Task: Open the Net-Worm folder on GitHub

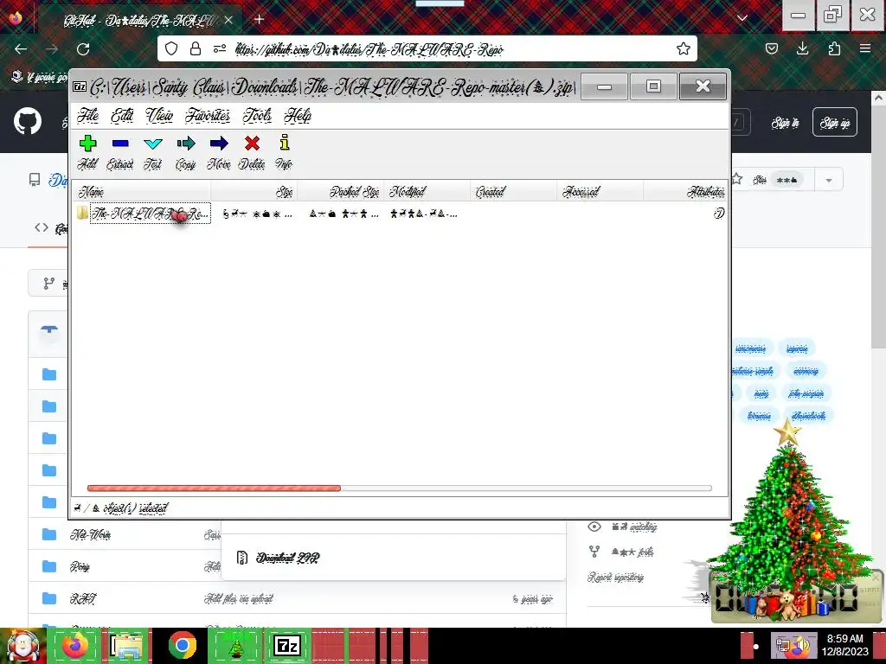Action: tap(90, 534)
